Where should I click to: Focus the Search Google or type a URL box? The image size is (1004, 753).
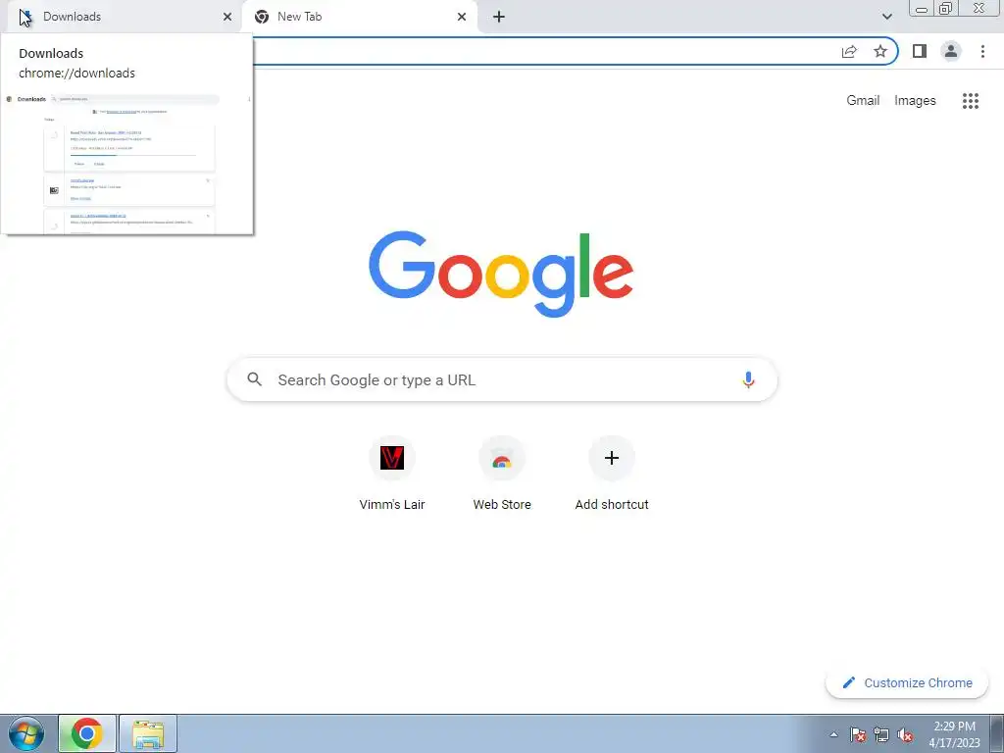502,379
